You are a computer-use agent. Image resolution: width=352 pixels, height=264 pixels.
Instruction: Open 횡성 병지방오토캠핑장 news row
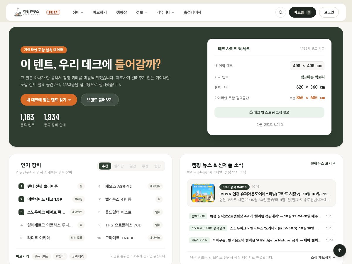(261, 216)
